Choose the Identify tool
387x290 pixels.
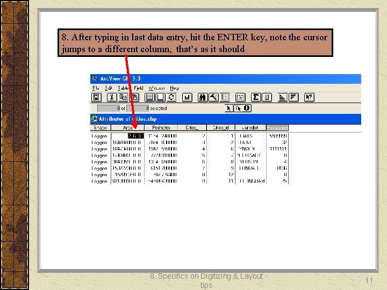point(247,108)
